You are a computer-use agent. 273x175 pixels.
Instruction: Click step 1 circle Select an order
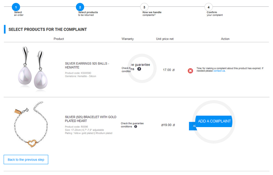pos(16,7)
